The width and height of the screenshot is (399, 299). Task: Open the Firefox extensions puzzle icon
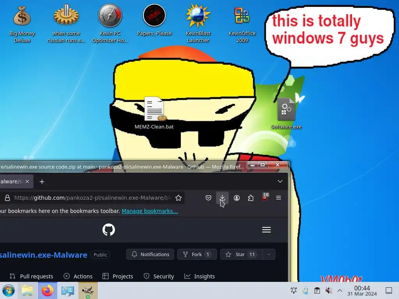pos(251,198)
